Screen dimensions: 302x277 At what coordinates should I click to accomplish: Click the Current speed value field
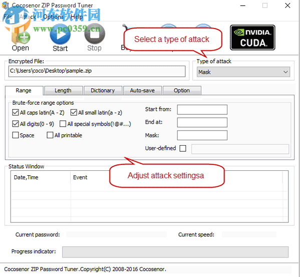249,234
